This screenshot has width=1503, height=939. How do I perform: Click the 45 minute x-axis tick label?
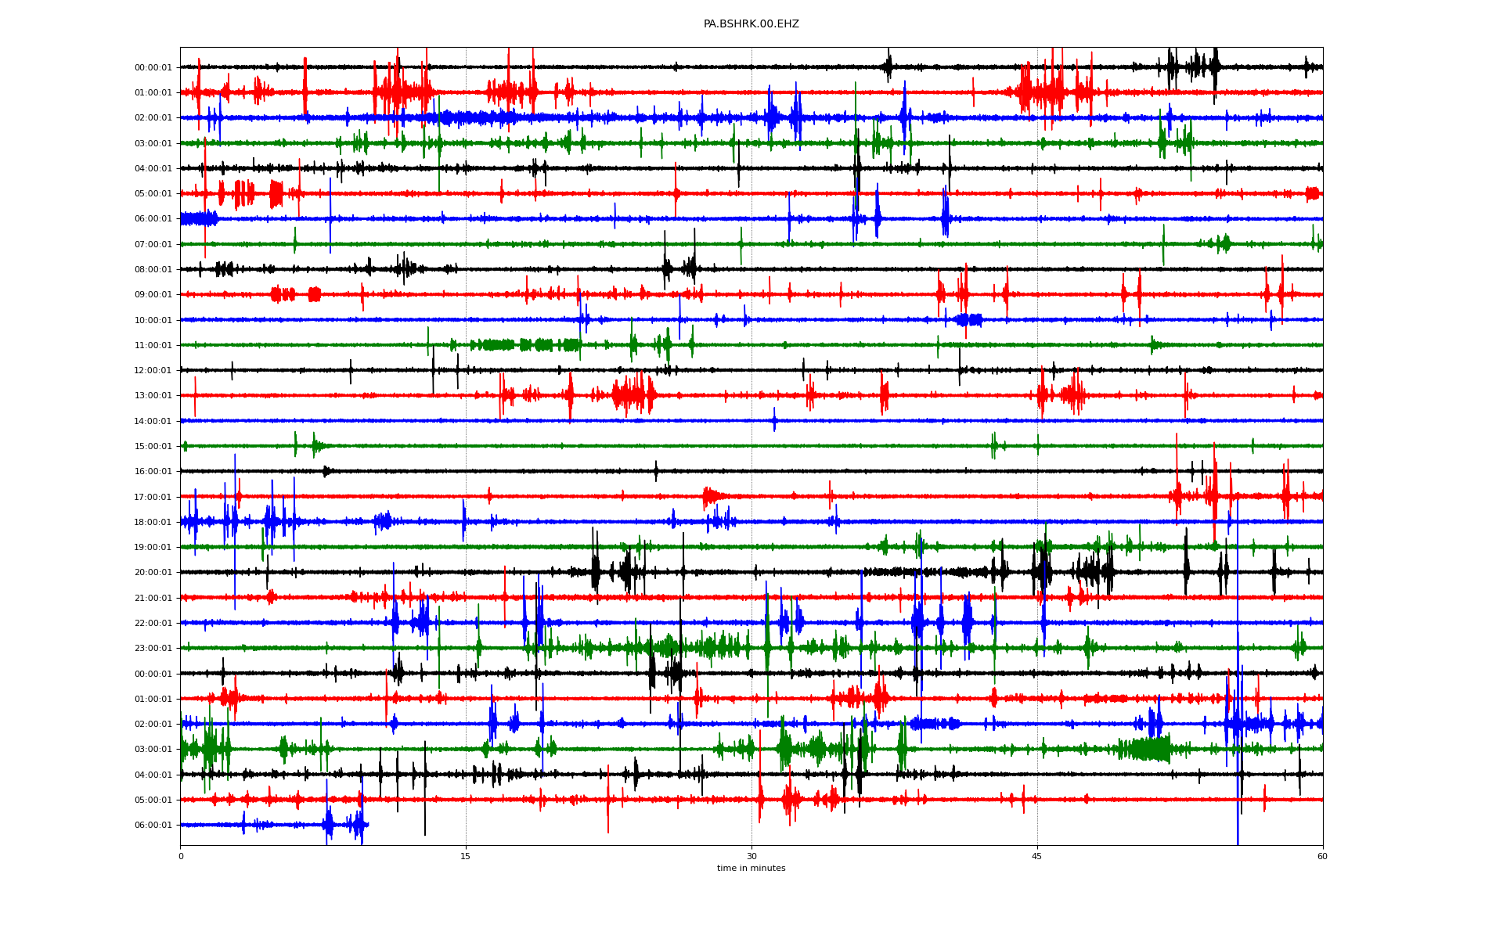1036,856
